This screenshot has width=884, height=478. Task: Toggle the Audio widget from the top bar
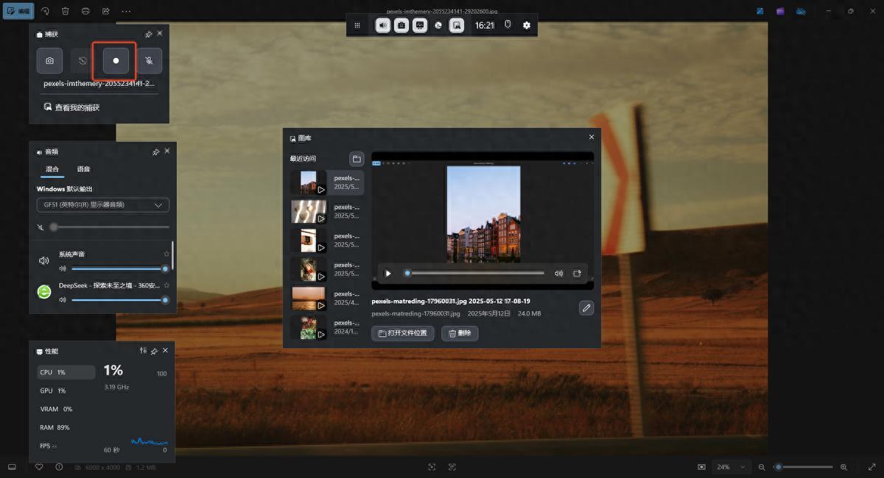point(383,25)
